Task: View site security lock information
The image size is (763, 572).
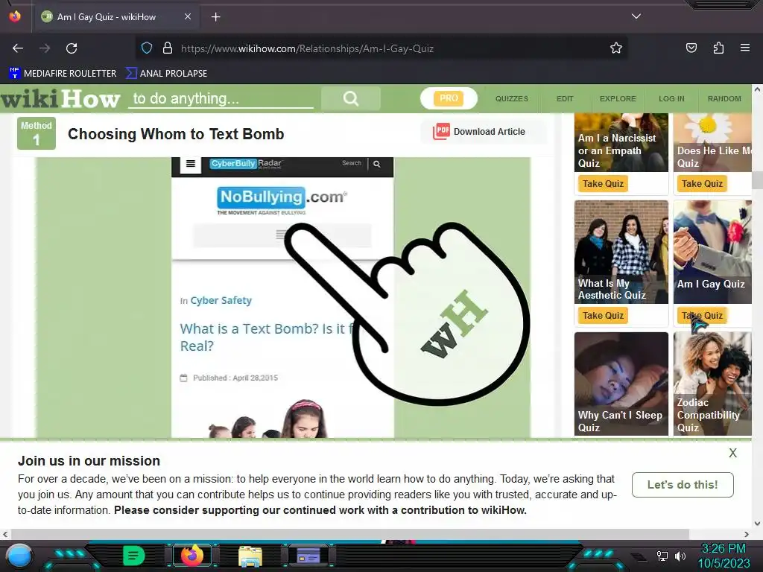Action: (x=168, y=48)
